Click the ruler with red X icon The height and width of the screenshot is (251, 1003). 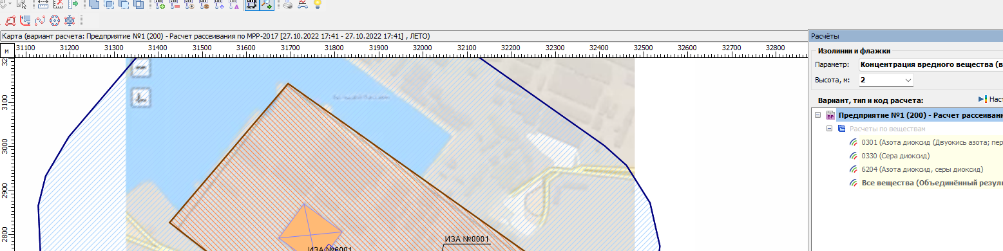[x=58, y=5]
